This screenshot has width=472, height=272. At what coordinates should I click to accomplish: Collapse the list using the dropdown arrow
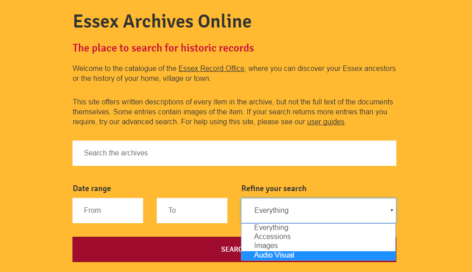(x=391, y=211)
